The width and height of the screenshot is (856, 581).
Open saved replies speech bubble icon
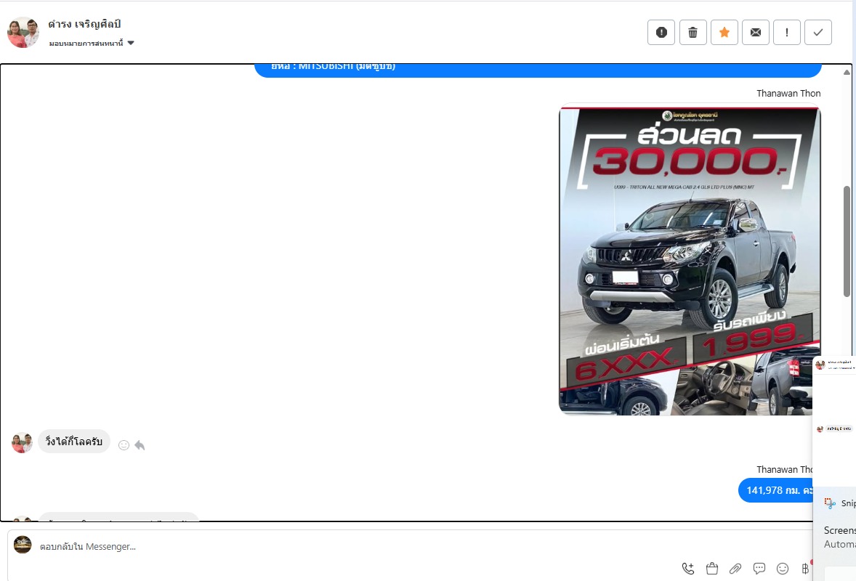[759, 569]
